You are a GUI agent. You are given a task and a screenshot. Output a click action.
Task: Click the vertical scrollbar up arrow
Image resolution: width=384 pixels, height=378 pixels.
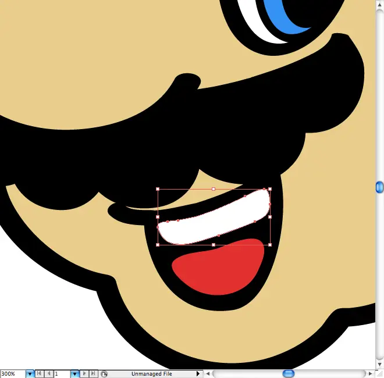point(379,5)
